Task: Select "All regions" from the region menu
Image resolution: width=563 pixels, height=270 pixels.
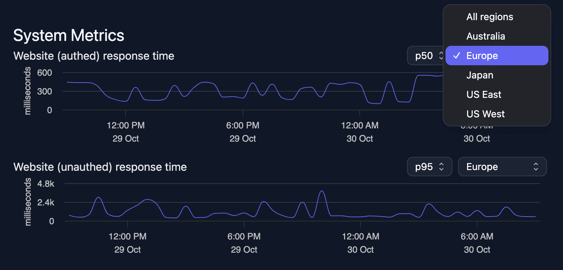Action: (x=489, y=17)
